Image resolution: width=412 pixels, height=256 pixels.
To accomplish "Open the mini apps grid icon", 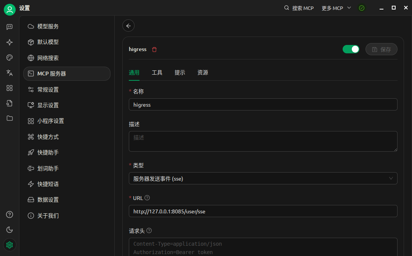I will click(10, 88).
